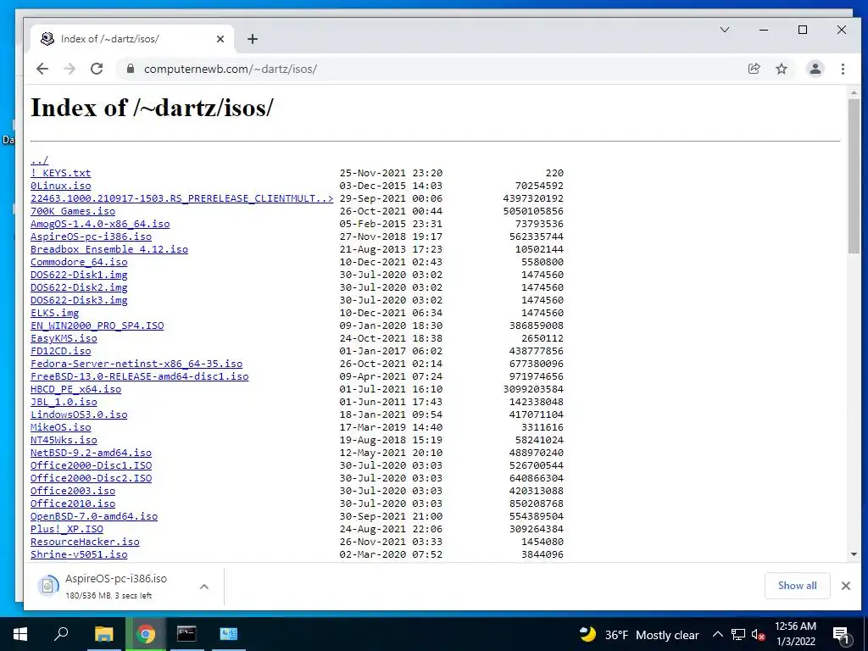Download ResourceHacker.iso
Screen dimensions: 868x651
(x=85, y=542)
